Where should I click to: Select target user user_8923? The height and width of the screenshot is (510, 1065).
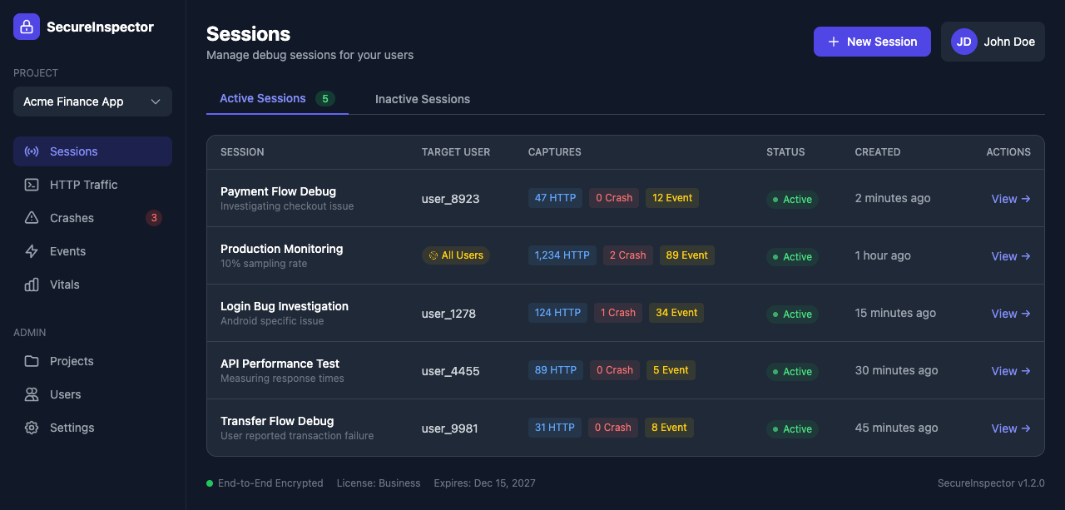click(x=450, y=199)
